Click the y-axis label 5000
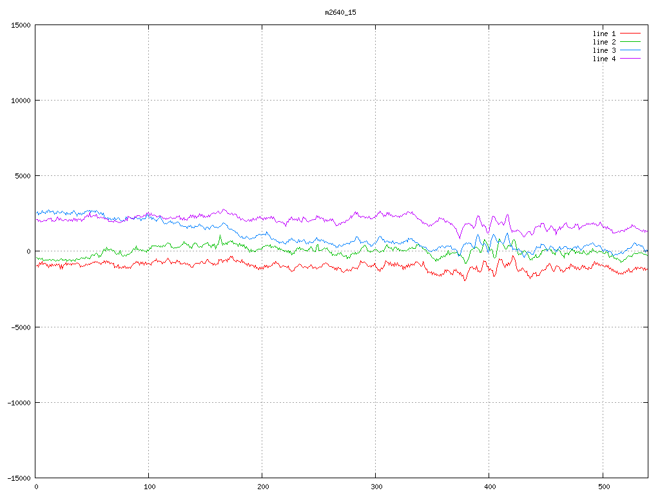Viewport: 660px width, 495px height. pos(23,176)
